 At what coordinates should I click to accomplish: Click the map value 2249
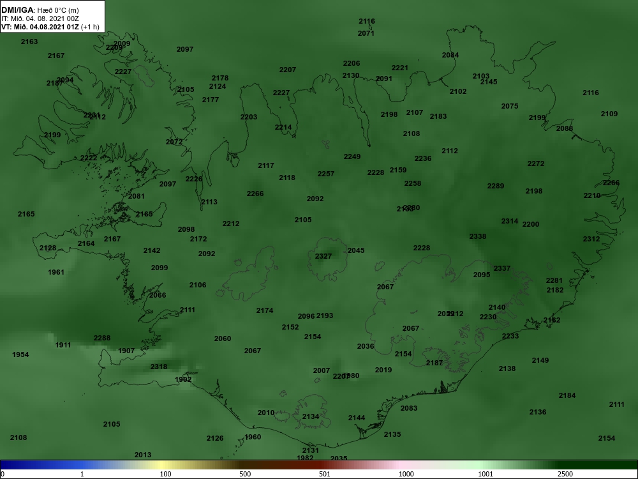point(352,156)
